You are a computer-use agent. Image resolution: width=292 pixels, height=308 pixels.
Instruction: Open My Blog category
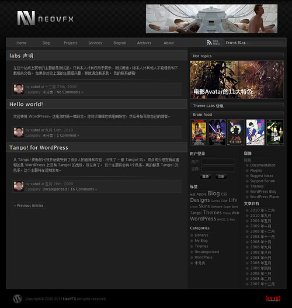click(201, 241)
